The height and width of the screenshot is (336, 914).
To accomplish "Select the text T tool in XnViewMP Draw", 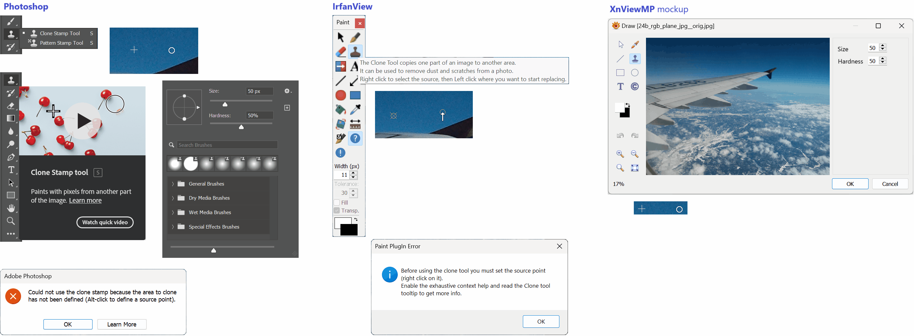I will (620, 86).
